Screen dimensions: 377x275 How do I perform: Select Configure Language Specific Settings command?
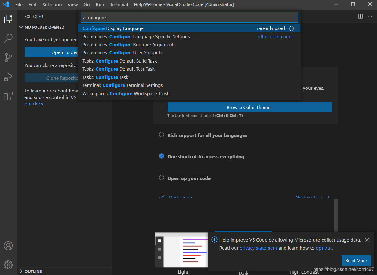189,36
